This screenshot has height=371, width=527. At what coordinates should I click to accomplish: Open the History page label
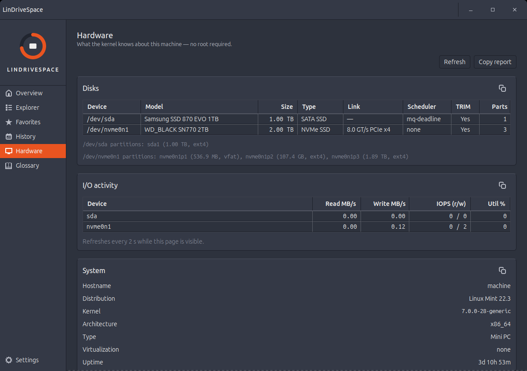[x=25, y=137]
